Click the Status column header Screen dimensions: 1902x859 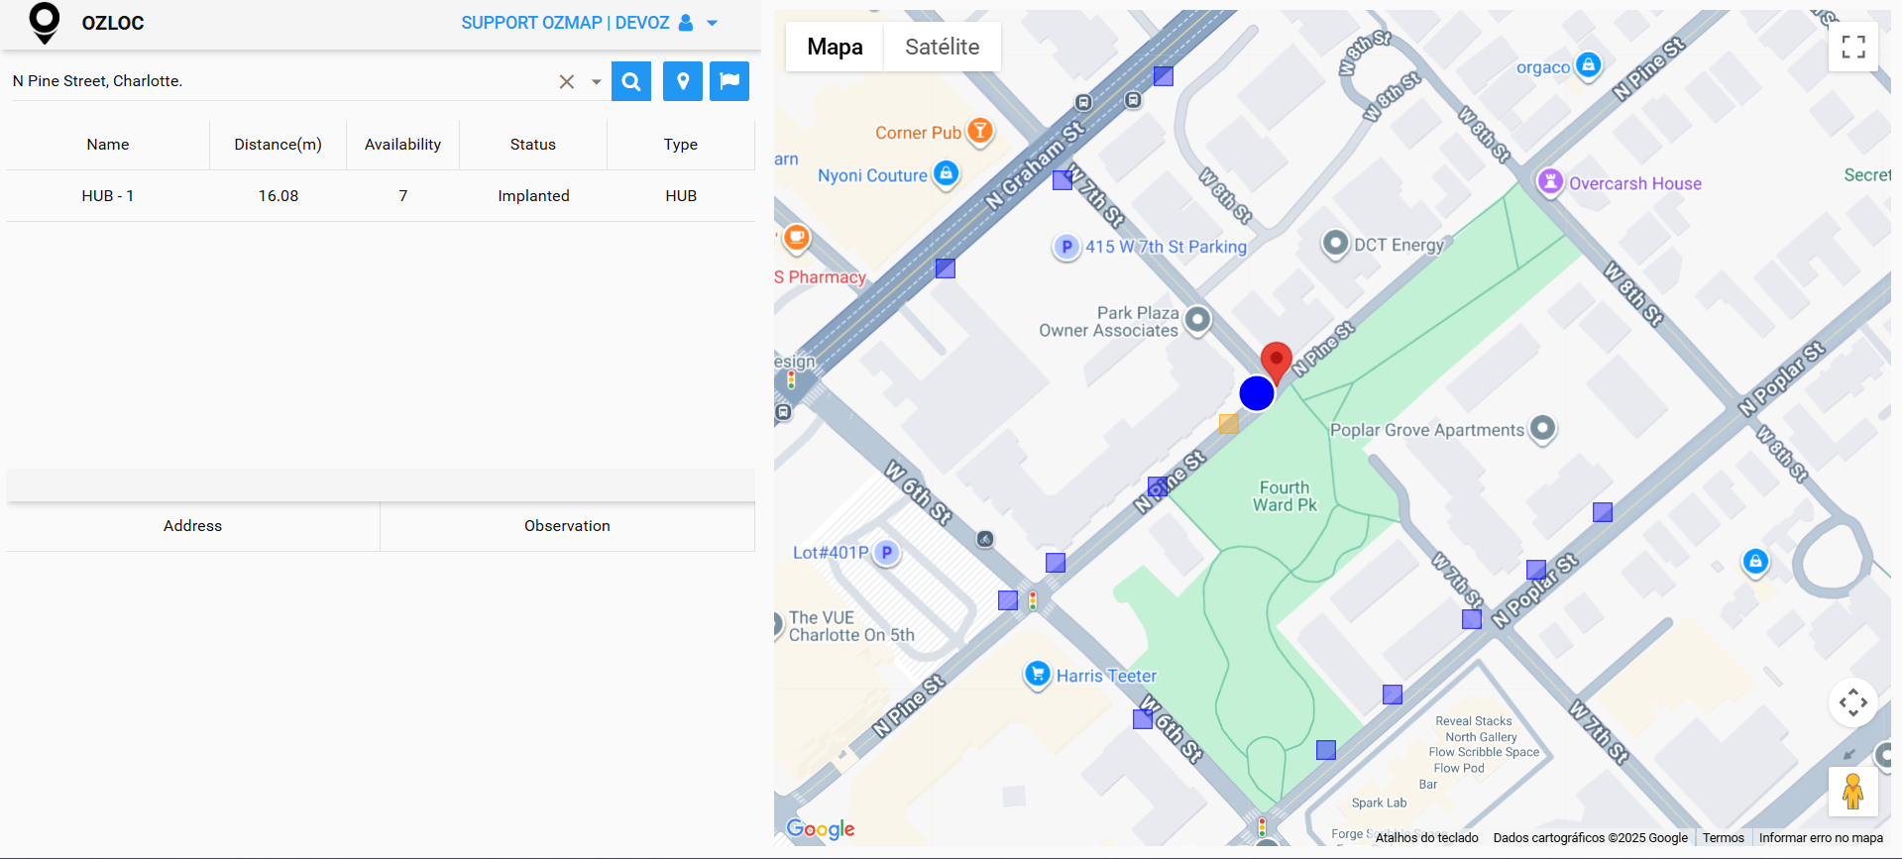533,145
